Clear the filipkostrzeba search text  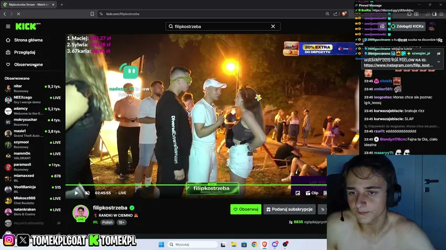pos(273,27)
